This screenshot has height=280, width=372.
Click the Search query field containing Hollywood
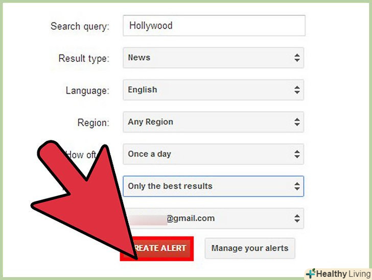coord(214,26)
